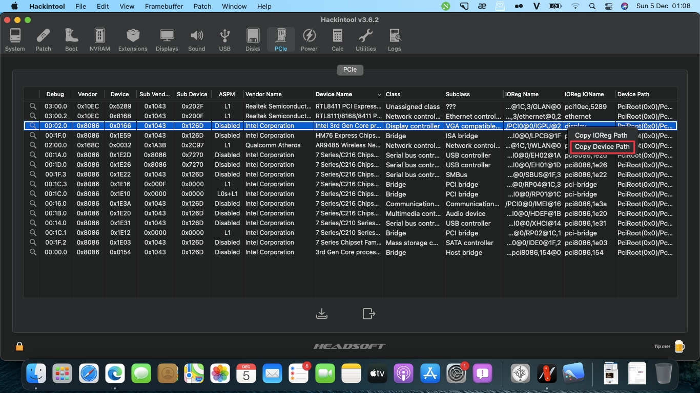Choose Copy Device Path from context menu
700x393 pixels.
(602, 147)
